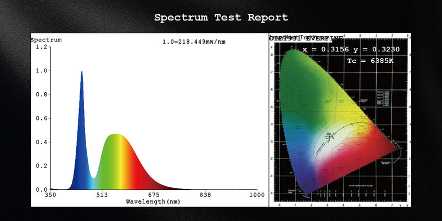
Task: Click the 350 wavelength tick label
Action: (x=50, y=195)
